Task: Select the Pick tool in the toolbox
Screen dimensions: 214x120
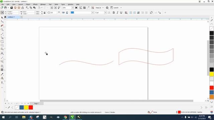Action: pos(2,18)
